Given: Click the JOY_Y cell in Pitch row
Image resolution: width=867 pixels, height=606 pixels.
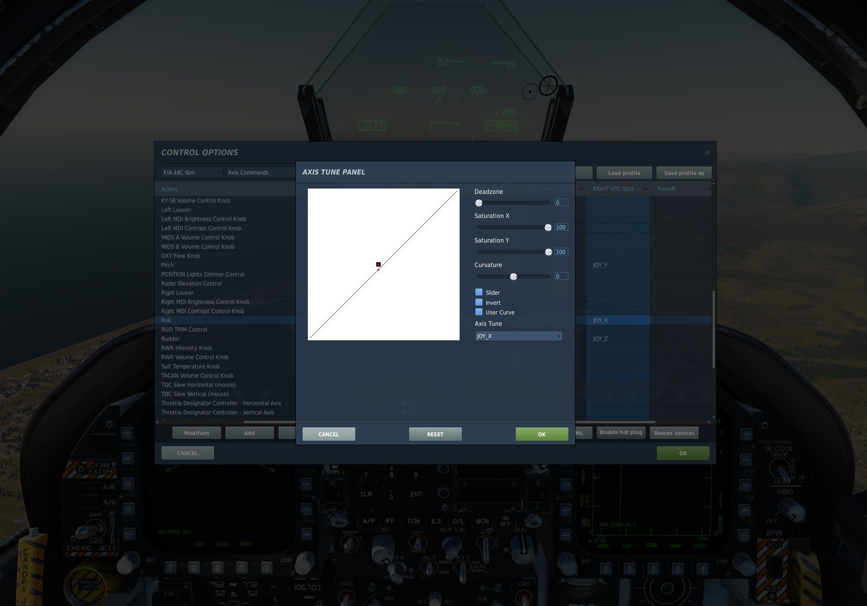Looking at the screenshot, I should pos(618,265).
